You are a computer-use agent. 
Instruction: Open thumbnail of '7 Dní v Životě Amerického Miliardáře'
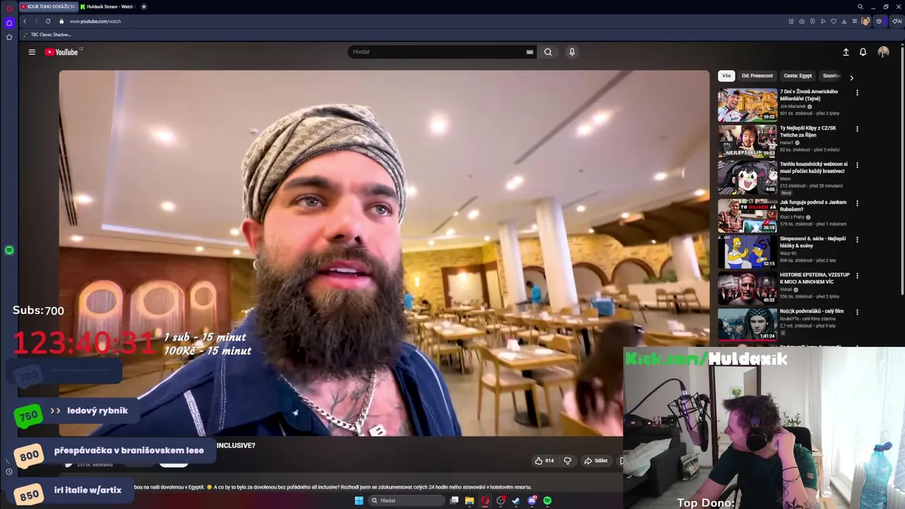[x=747, y=105]
